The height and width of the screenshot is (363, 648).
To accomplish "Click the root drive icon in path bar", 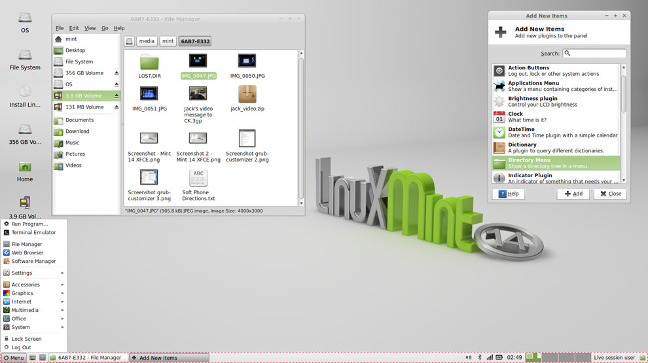I will click(130, 41).
